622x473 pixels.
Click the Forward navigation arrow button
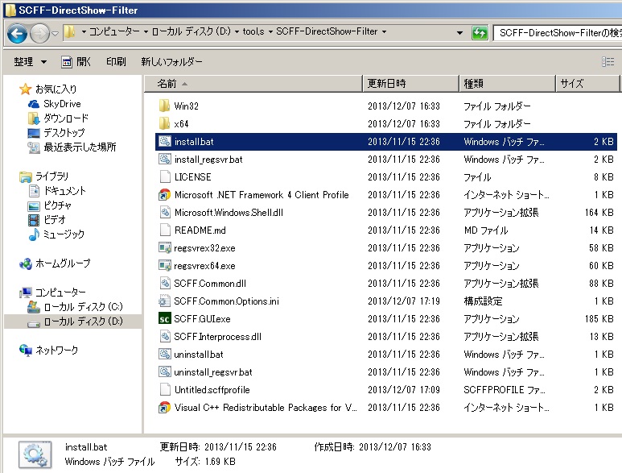40,33
